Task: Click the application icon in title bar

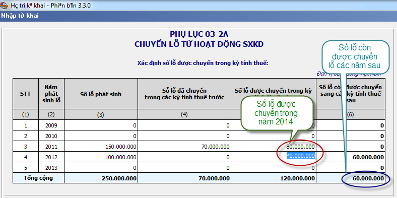Action: coord(5,5)
